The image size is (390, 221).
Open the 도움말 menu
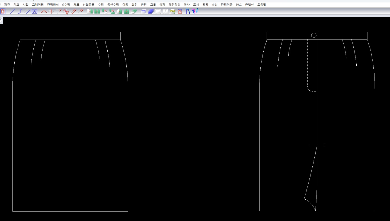coord(261,5)
